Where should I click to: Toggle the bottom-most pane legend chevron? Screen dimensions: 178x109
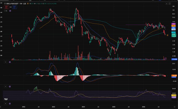coord(5,104)
